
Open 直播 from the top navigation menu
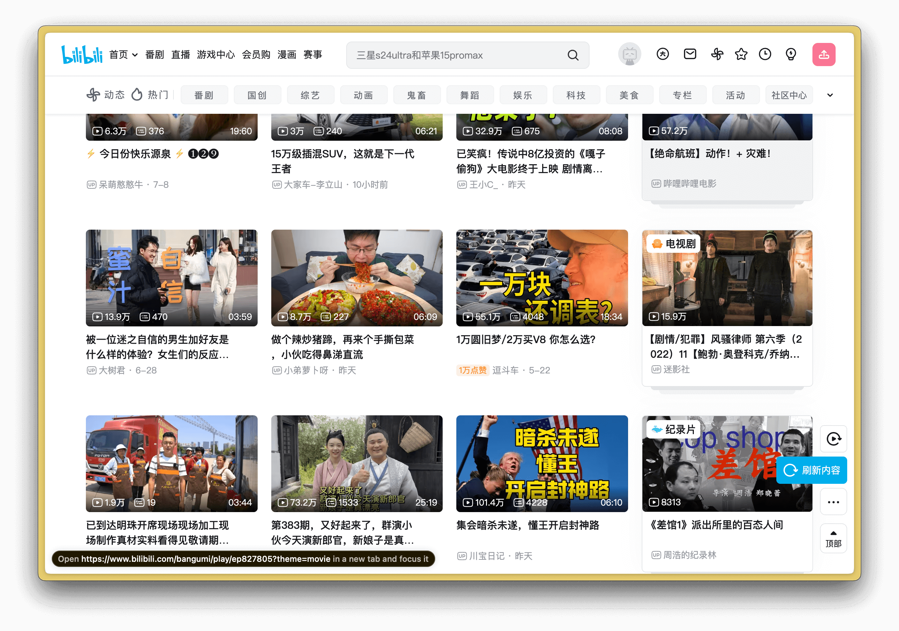point(181,55)
